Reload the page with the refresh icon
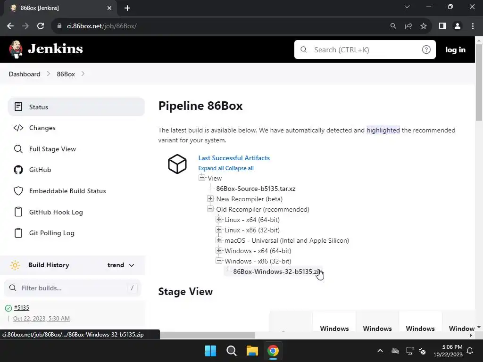The image size is (483, 362). point(41,26)
